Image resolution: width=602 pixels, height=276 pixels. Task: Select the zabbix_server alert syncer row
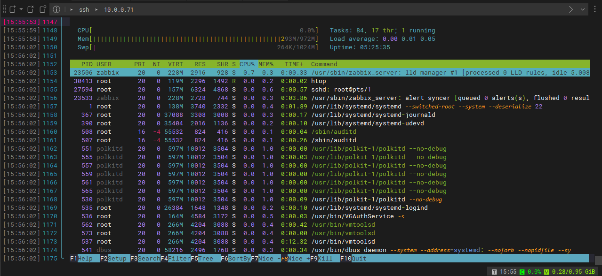pyautogui.click(x=329, y=98)
